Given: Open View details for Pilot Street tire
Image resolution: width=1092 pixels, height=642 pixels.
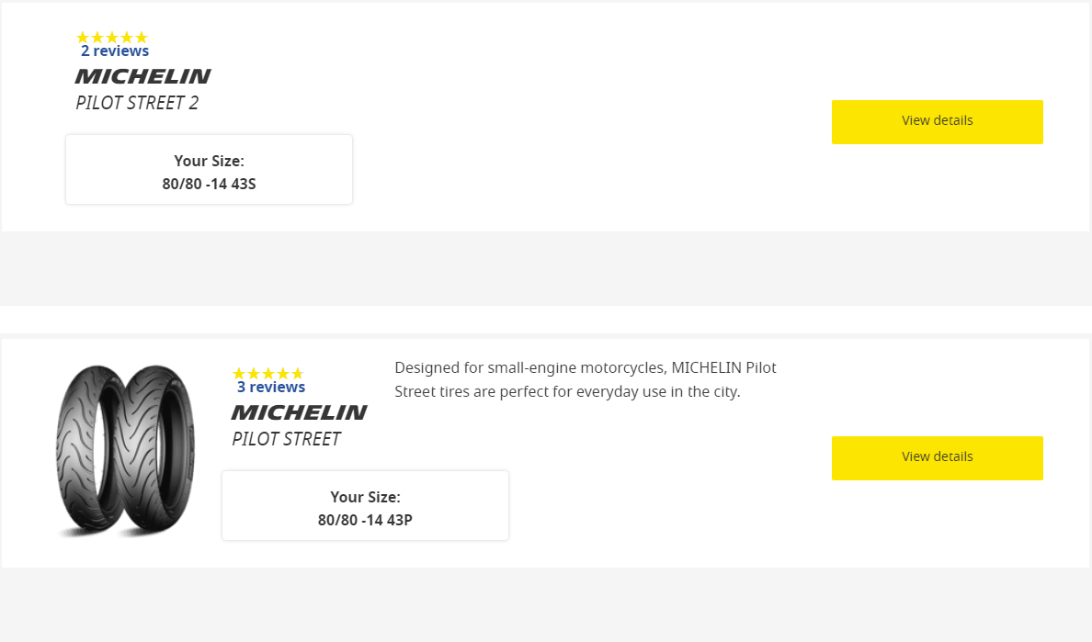Looking at the screenshot, I should pos(937,457).
